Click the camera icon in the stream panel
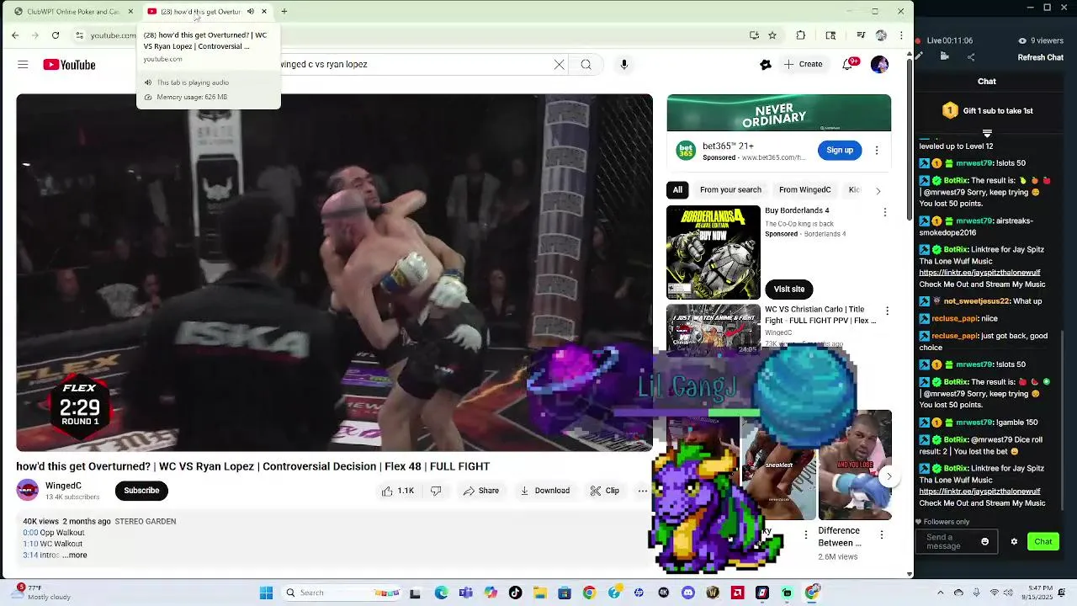 [x=944, y=57]
